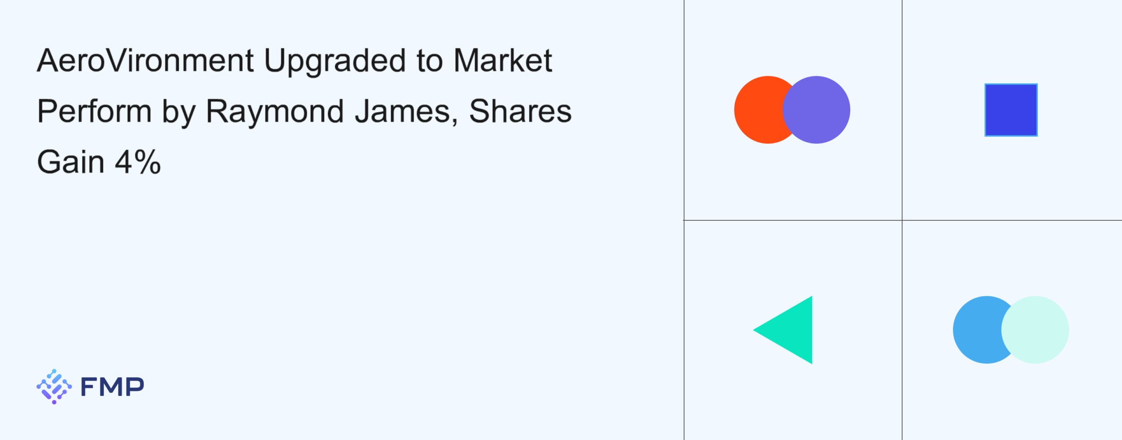This screenshot has height=440, width=1122.
Task: Click the word Market in headline
Action: (x=503, y=60)
